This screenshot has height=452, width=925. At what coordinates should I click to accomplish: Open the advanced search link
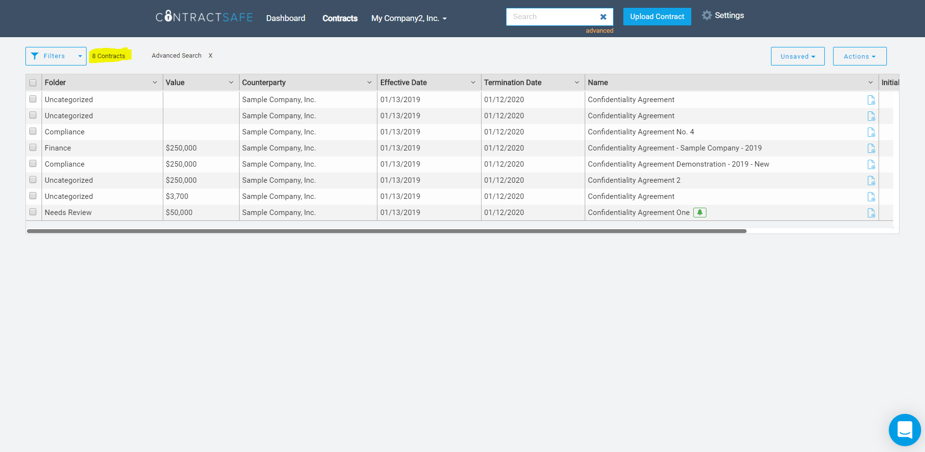[x=599, y=31]
